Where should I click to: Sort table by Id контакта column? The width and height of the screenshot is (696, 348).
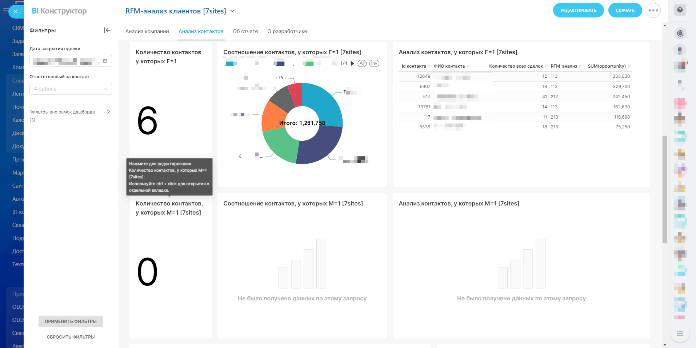point(414,66)
